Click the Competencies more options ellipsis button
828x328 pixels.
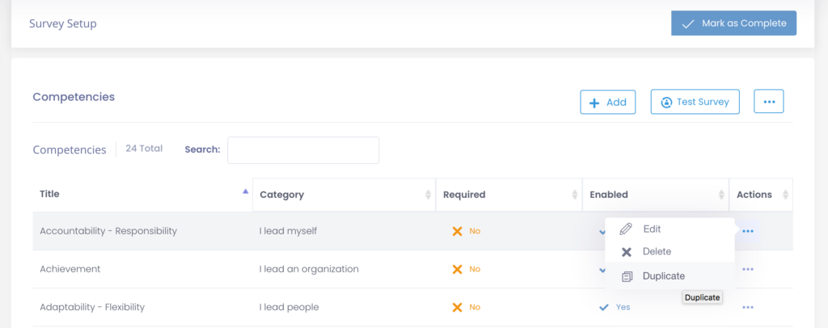(768, 102)
